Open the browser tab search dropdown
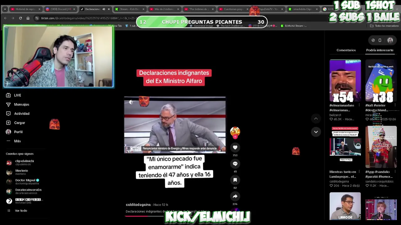This screenshot has height=225, width=401. click(5, 9)
